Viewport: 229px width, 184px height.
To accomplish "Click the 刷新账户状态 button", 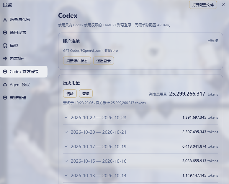I will [x=77, y=61].
